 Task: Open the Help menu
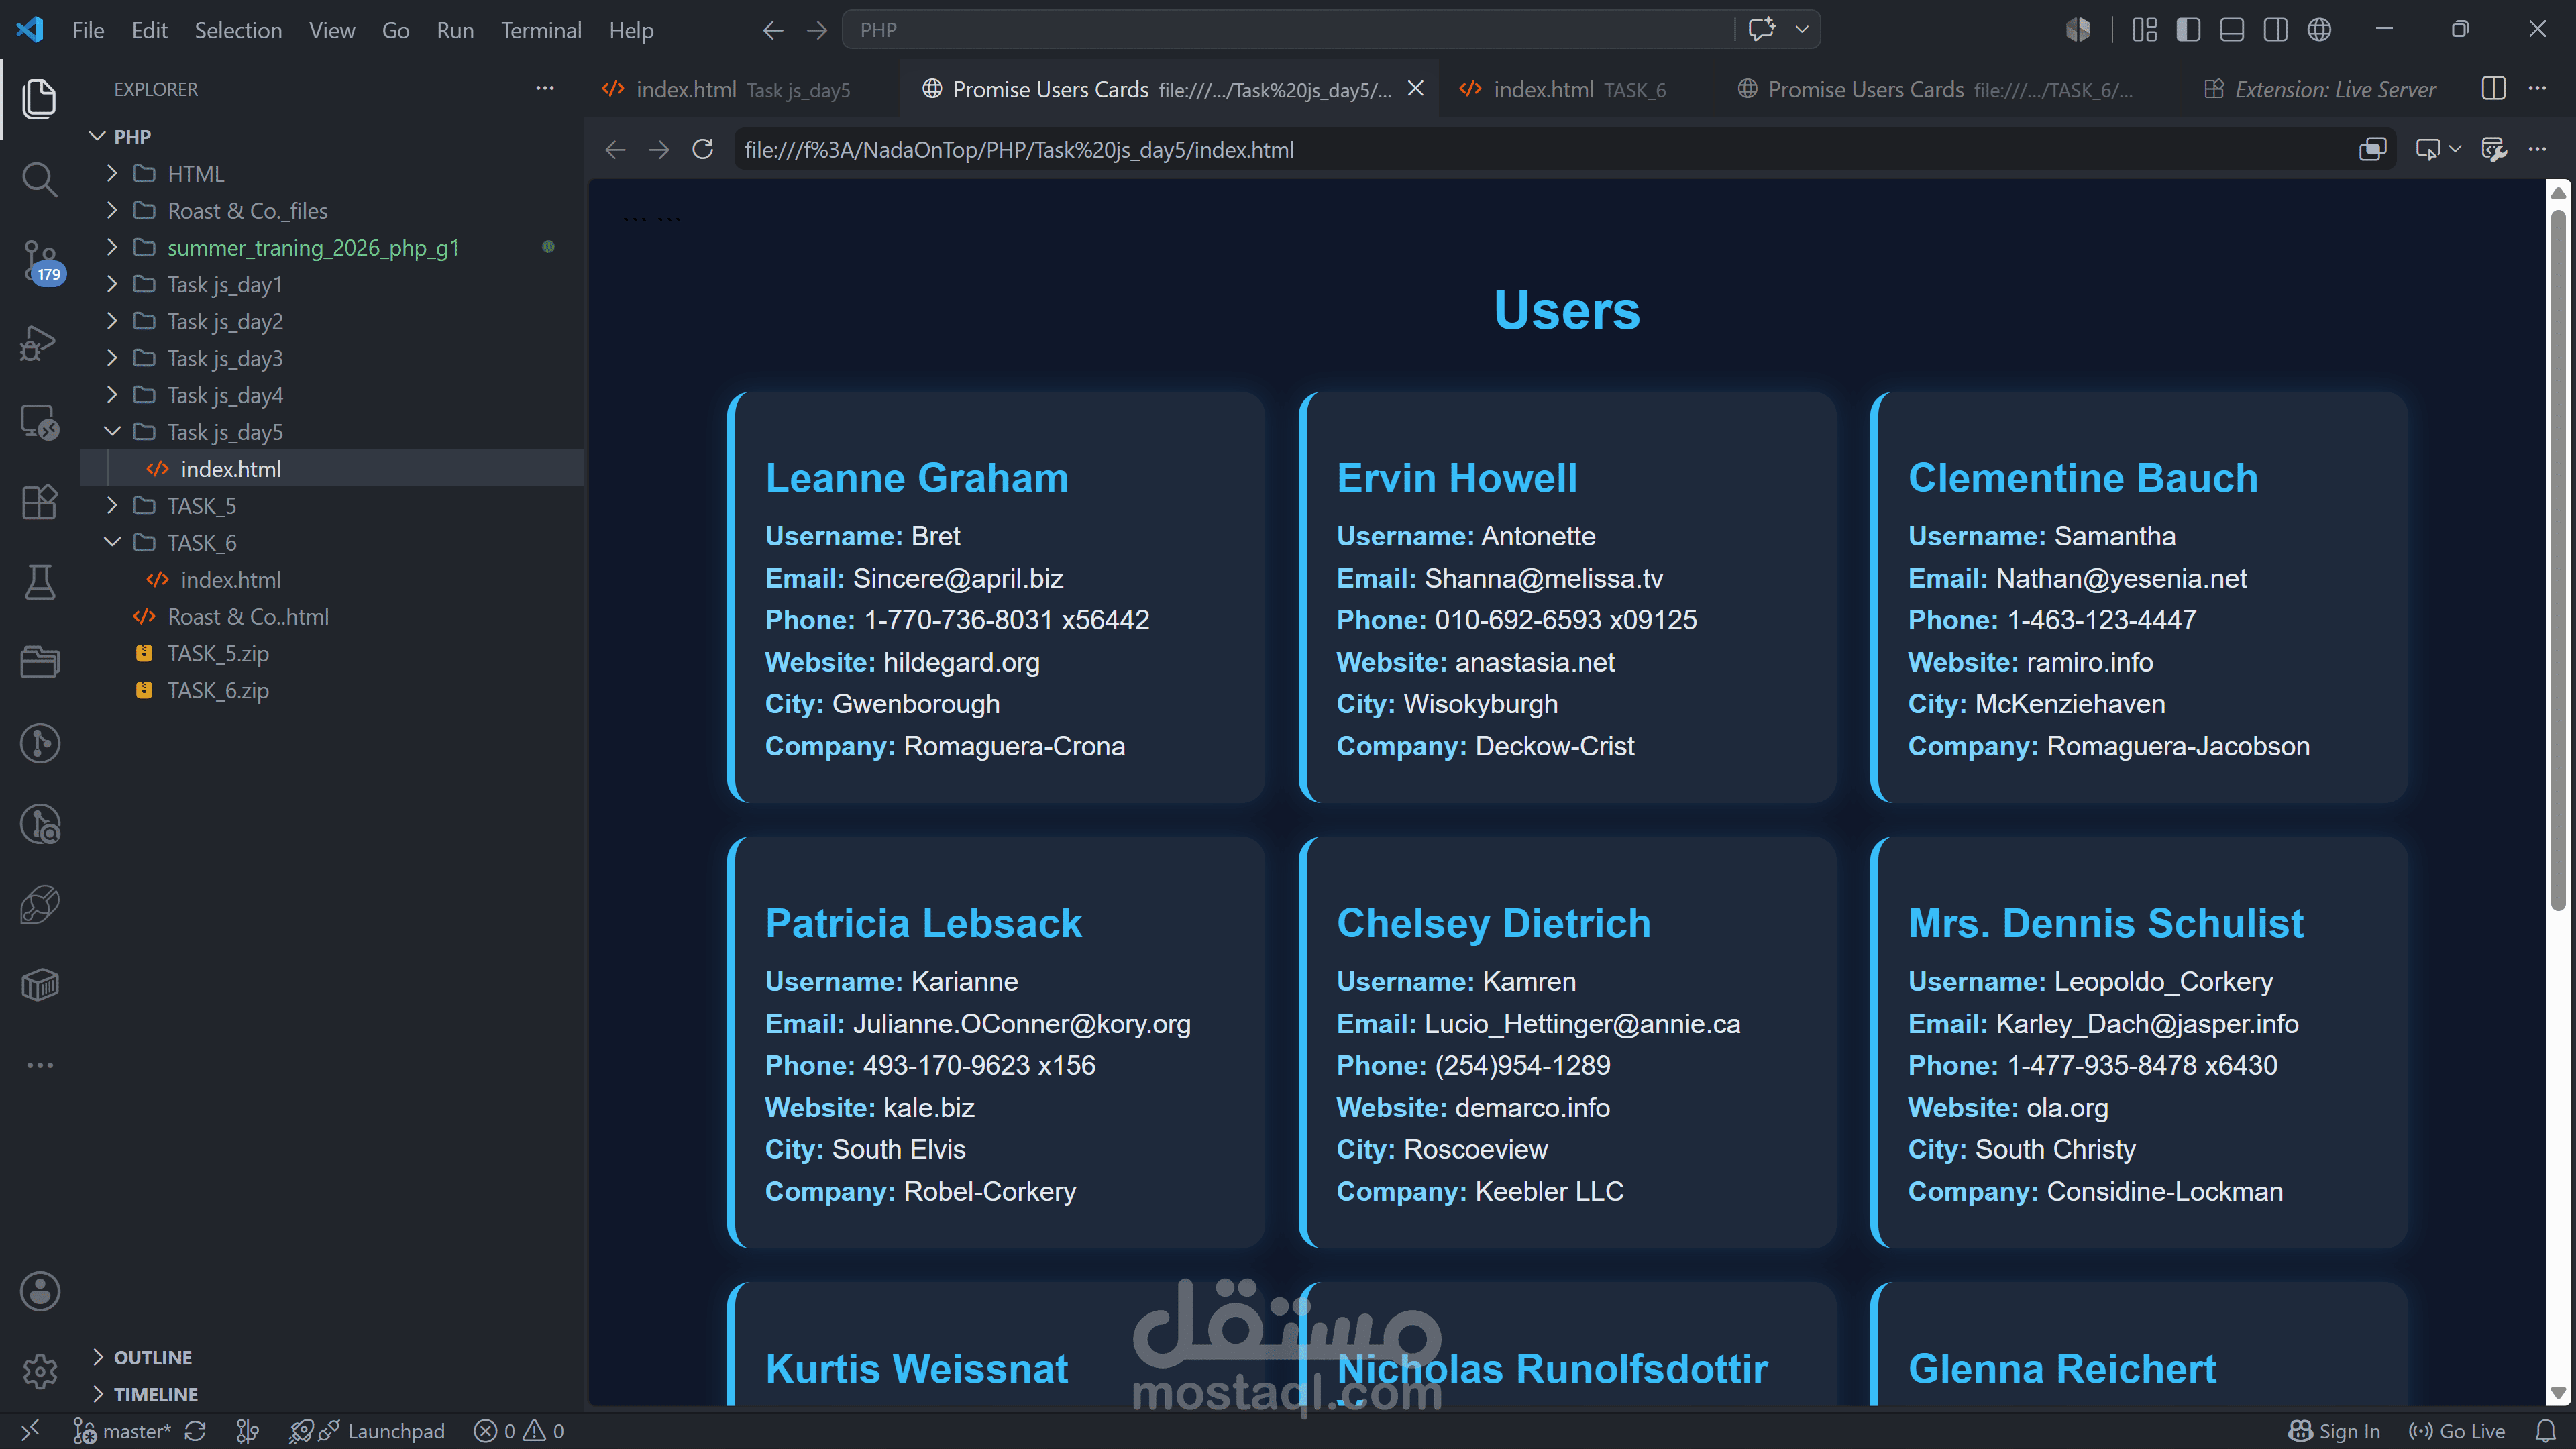coord(631,30)
